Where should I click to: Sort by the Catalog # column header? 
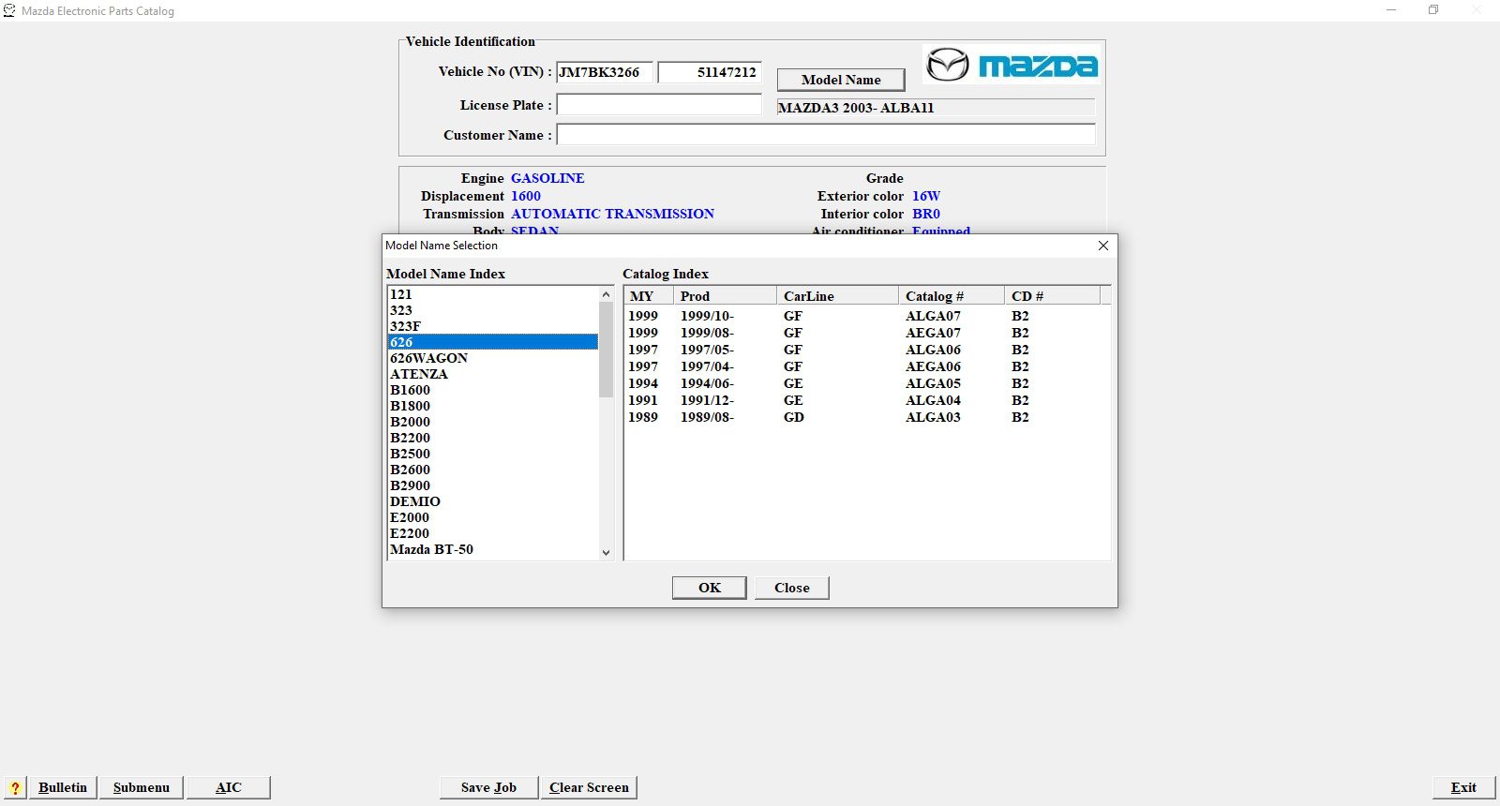(951, 296)
